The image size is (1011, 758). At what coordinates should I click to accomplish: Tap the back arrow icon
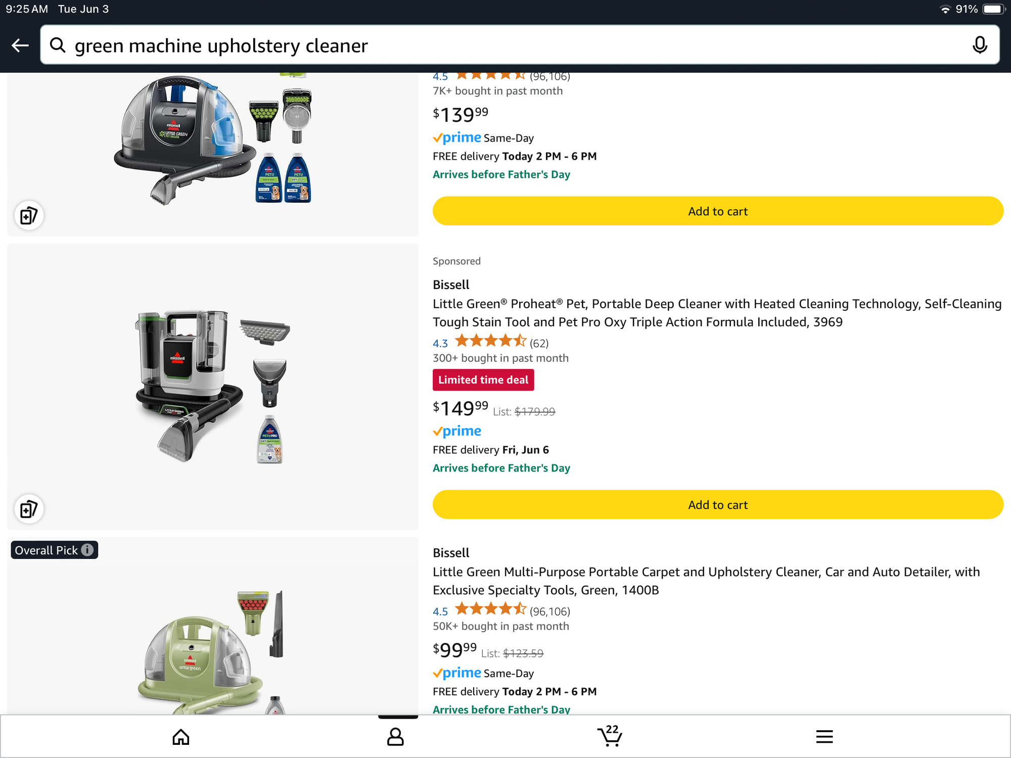pyautogui.click(x=20, y=45)
